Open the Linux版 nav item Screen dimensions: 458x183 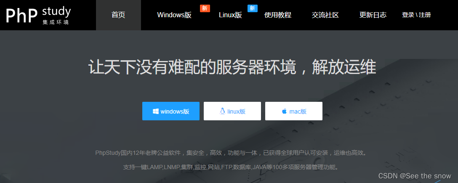tap(230, 15)
